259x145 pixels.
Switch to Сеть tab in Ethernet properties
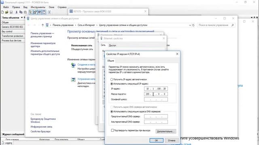103,45
